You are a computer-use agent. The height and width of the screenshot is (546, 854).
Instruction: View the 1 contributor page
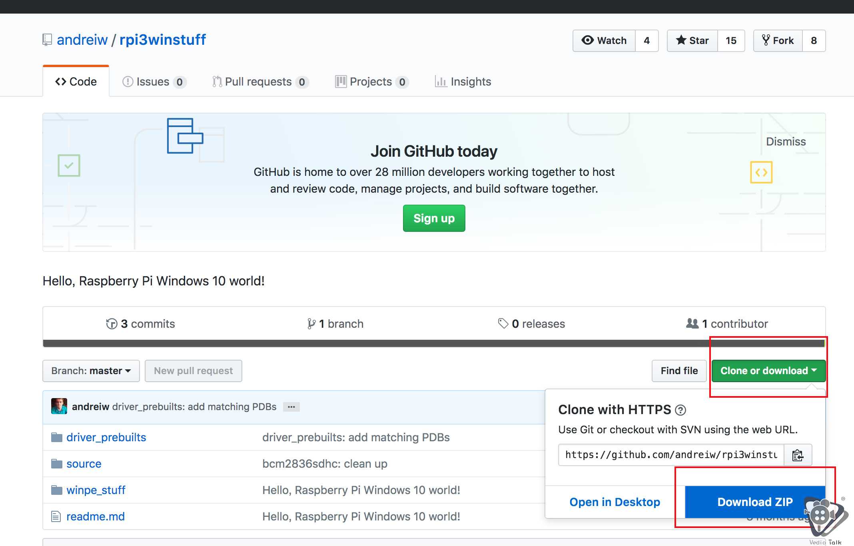(727, 324)
